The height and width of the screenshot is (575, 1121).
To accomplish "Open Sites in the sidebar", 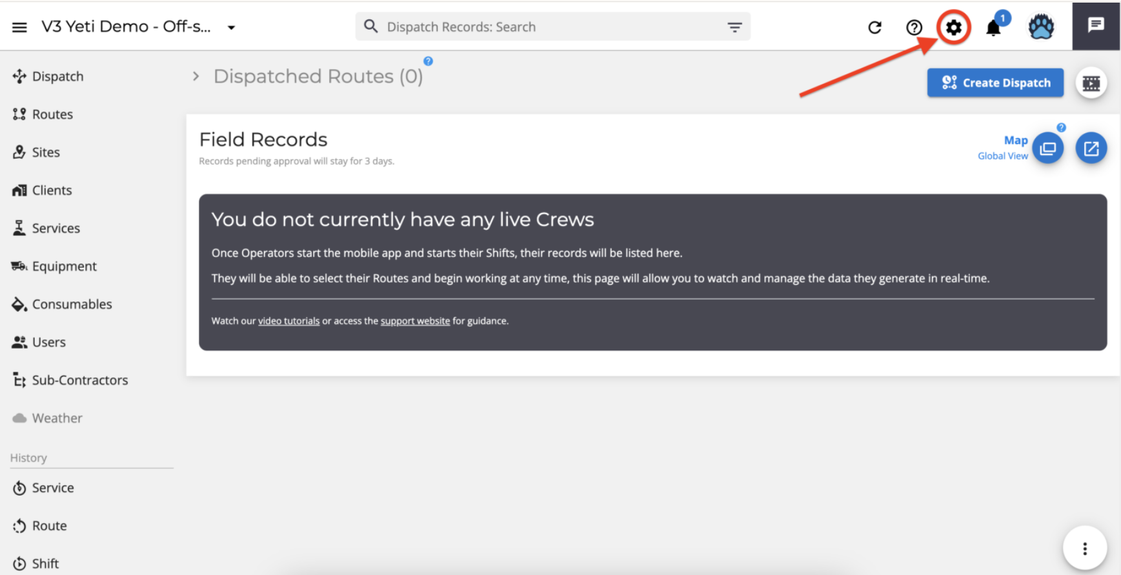I will [36, 152].
